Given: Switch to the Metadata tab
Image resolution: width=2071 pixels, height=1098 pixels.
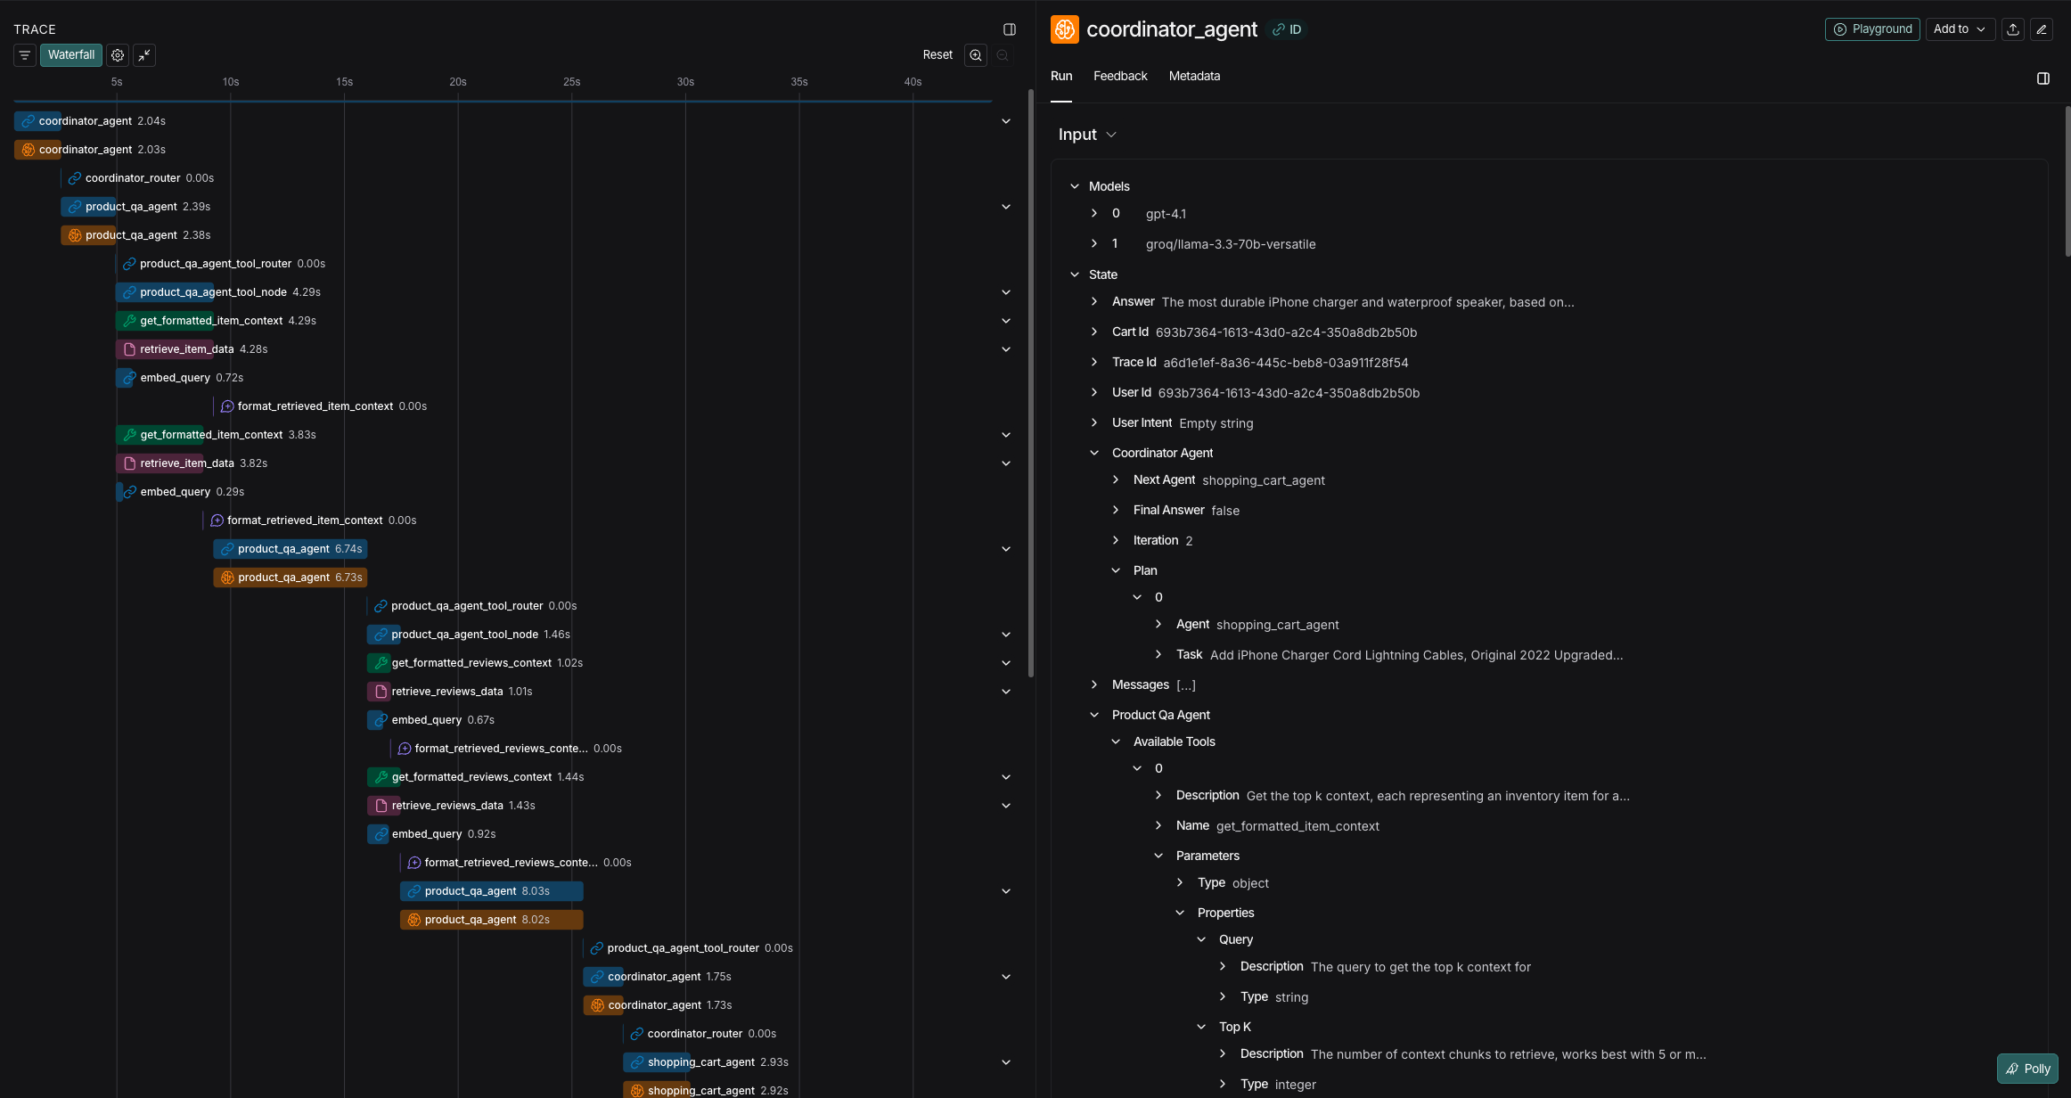Looking at the screenshot, I should (x=1194, y=76).
